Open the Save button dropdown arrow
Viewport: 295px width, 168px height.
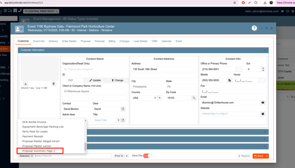(x=267, y=156)
